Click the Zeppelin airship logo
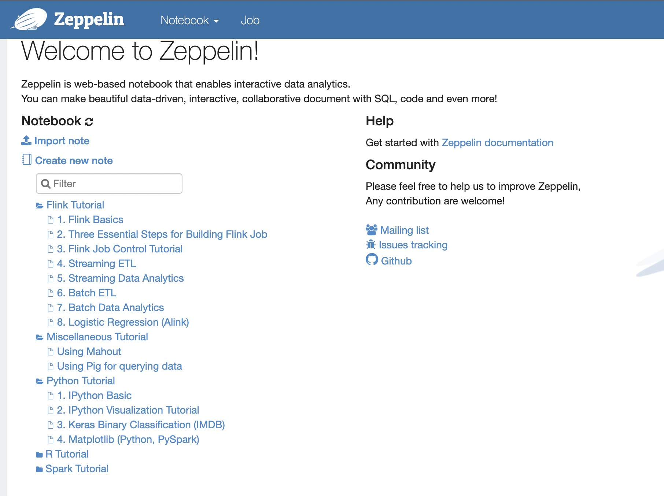 [29, 19]
